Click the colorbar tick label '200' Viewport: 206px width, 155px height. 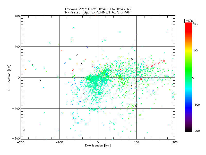click(195, 24)
